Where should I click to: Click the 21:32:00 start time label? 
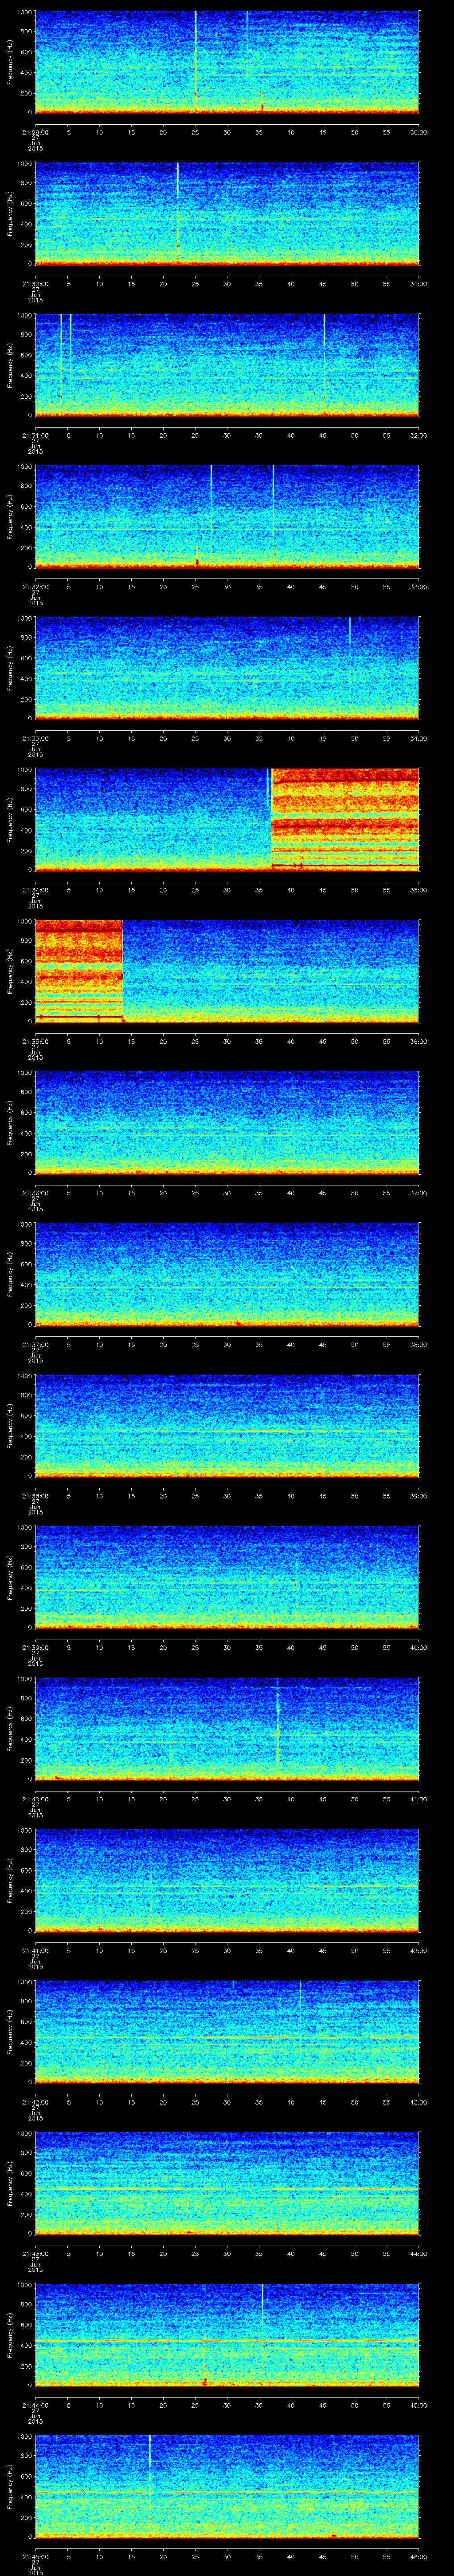coord(35,587)
